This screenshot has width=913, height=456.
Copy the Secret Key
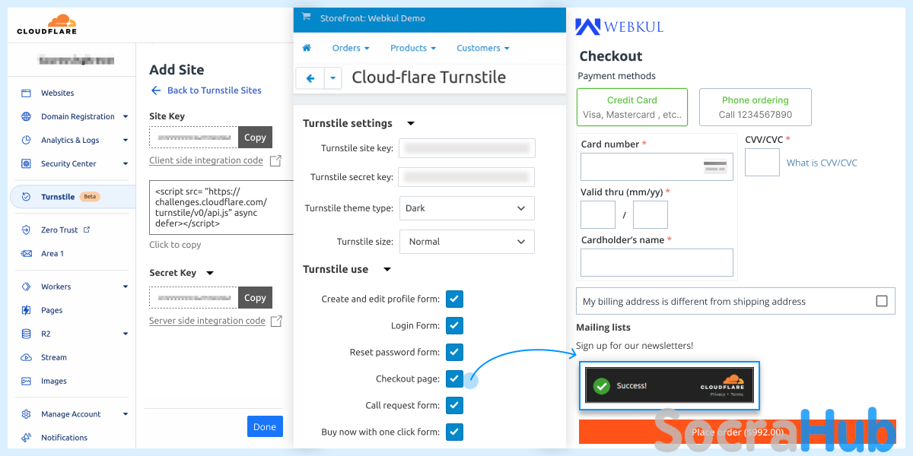point(255,298)
